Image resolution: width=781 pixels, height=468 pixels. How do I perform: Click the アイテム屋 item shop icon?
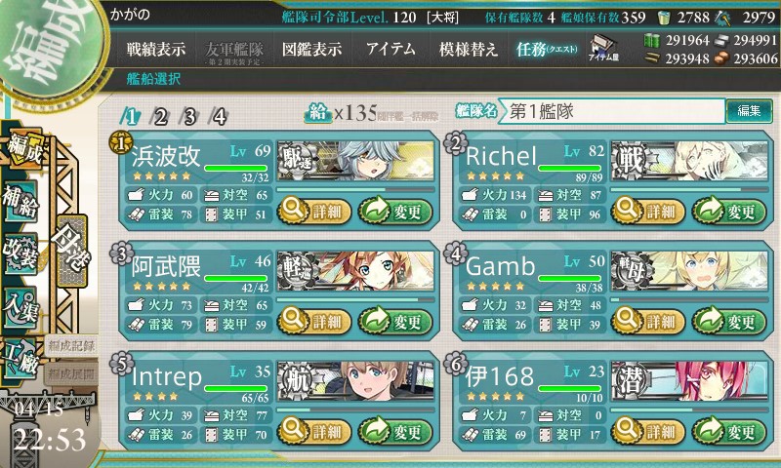click(x=603, y=48)
